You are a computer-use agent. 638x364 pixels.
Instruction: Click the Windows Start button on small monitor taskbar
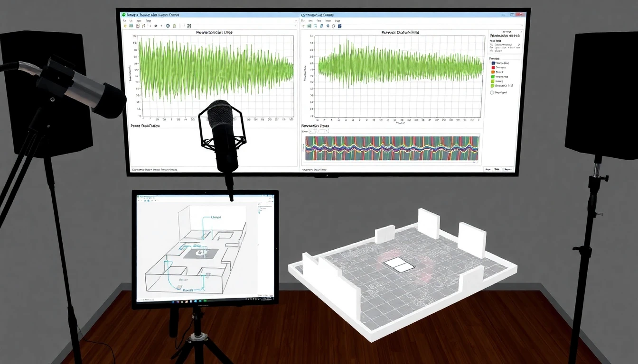(x=139, y=301)
